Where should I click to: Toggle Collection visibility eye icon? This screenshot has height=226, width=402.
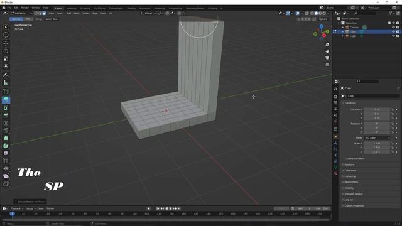[393, 23]
